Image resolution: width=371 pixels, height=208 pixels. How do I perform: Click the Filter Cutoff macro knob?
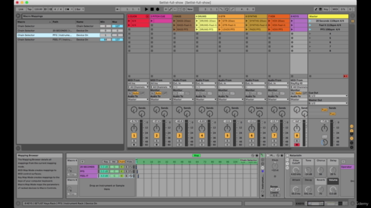pos(296,170)
